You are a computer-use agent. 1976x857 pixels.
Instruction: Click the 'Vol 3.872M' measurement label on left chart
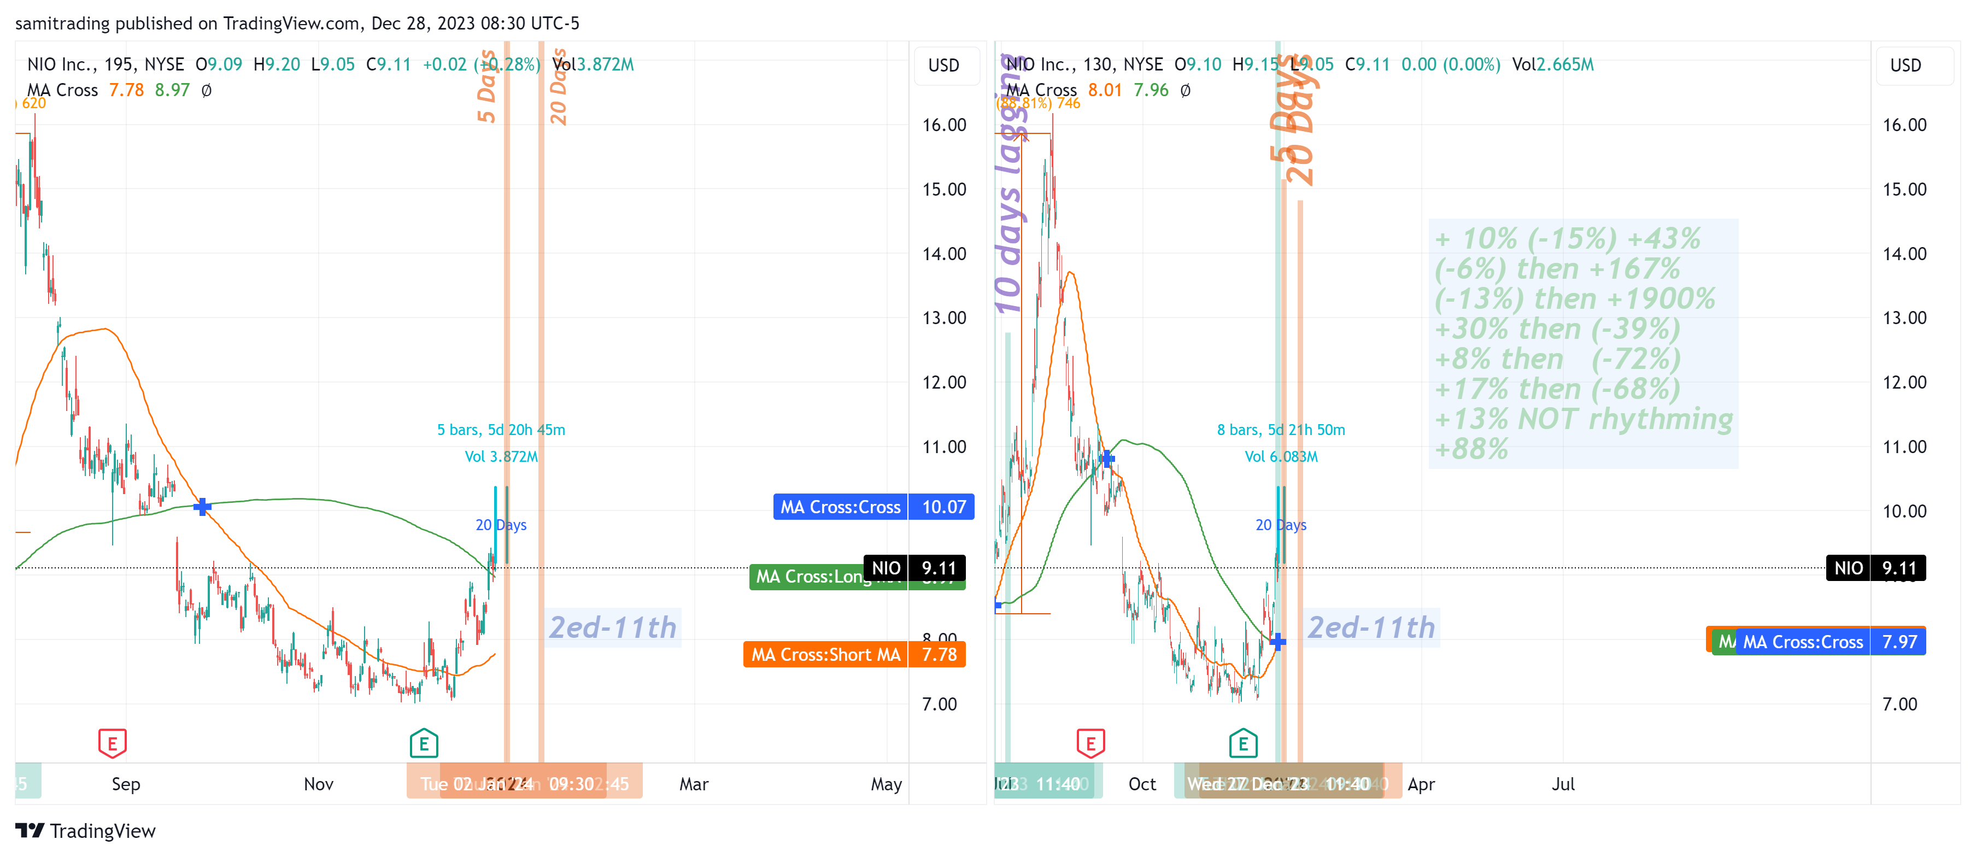click(x=501, y=456)
